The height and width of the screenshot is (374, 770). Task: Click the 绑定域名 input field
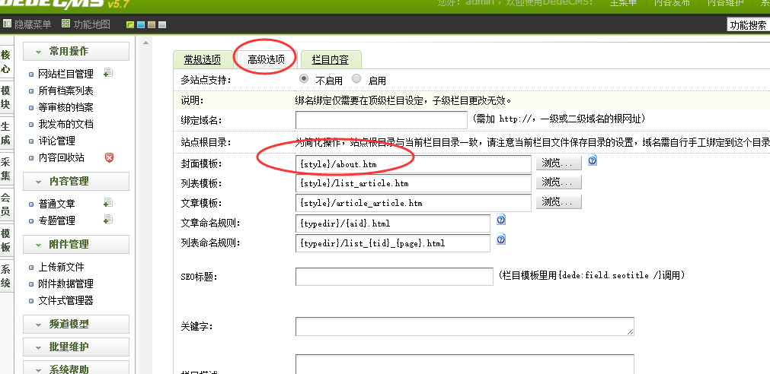382,120
